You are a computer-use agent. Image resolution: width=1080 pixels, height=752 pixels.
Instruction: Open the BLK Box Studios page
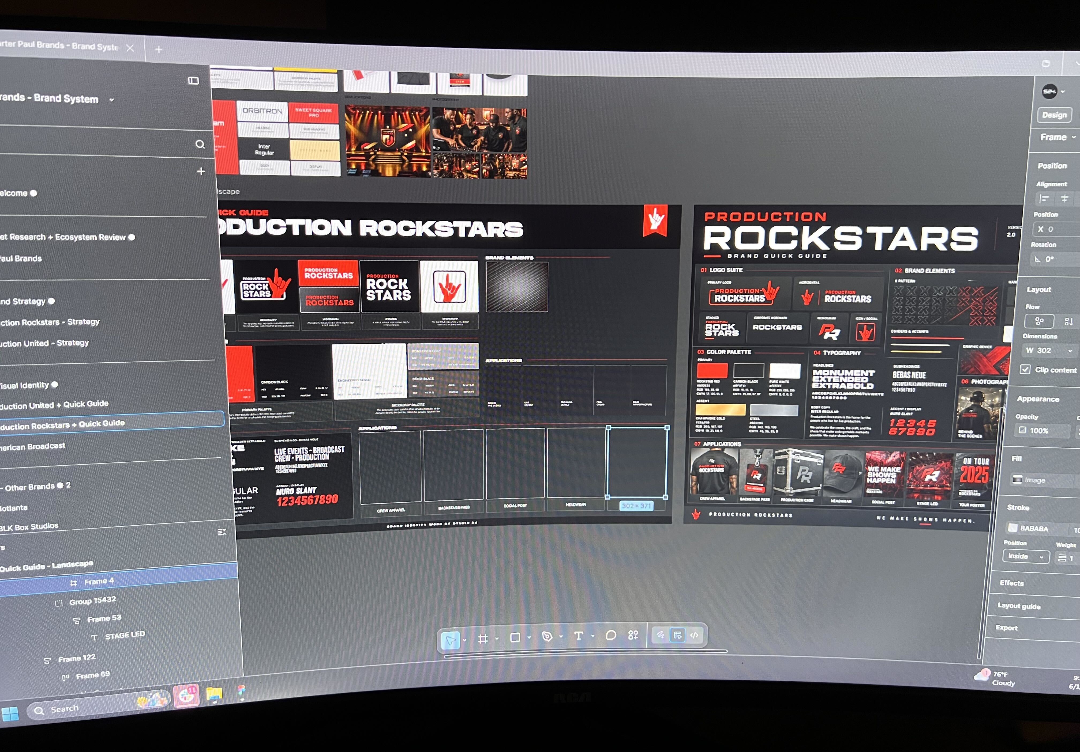click(29, 527)
